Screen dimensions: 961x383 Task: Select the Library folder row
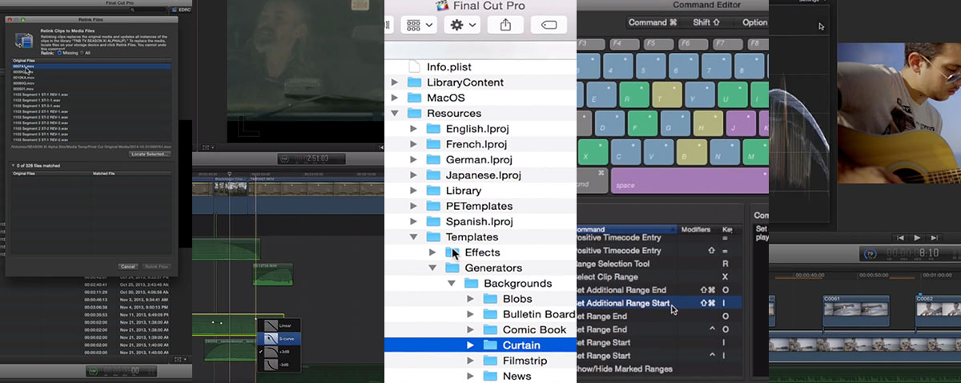pyautogui.click(x=480, y=191)
